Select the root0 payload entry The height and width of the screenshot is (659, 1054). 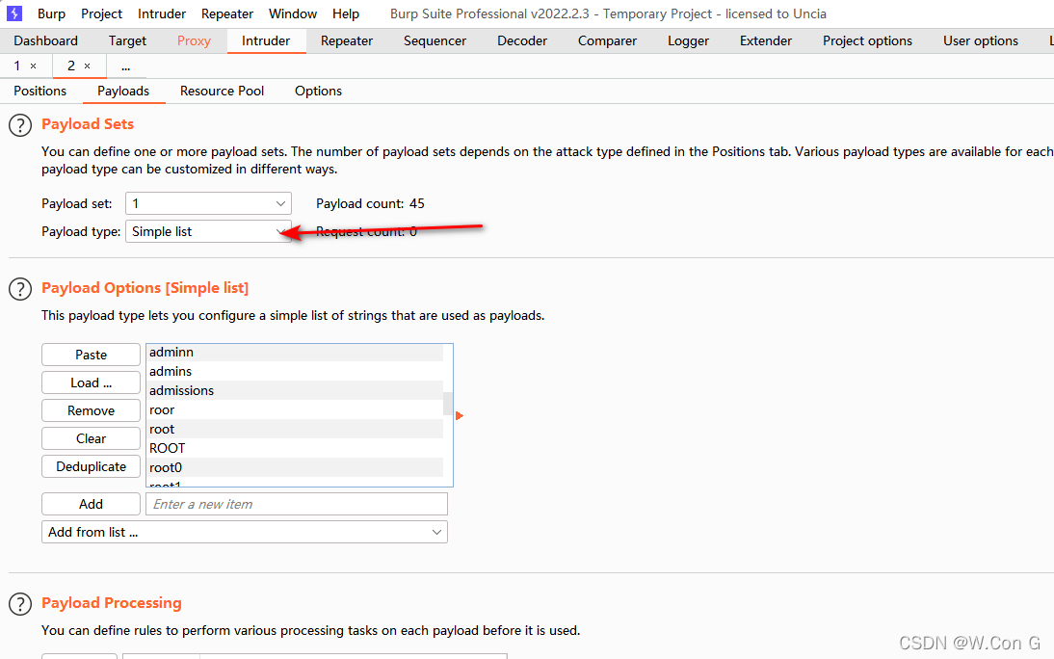(x=295, y=467)
